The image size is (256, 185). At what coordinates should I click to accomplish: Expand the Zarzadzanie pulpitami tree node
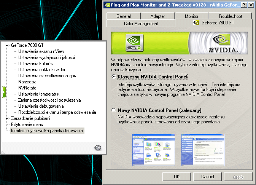6,118
